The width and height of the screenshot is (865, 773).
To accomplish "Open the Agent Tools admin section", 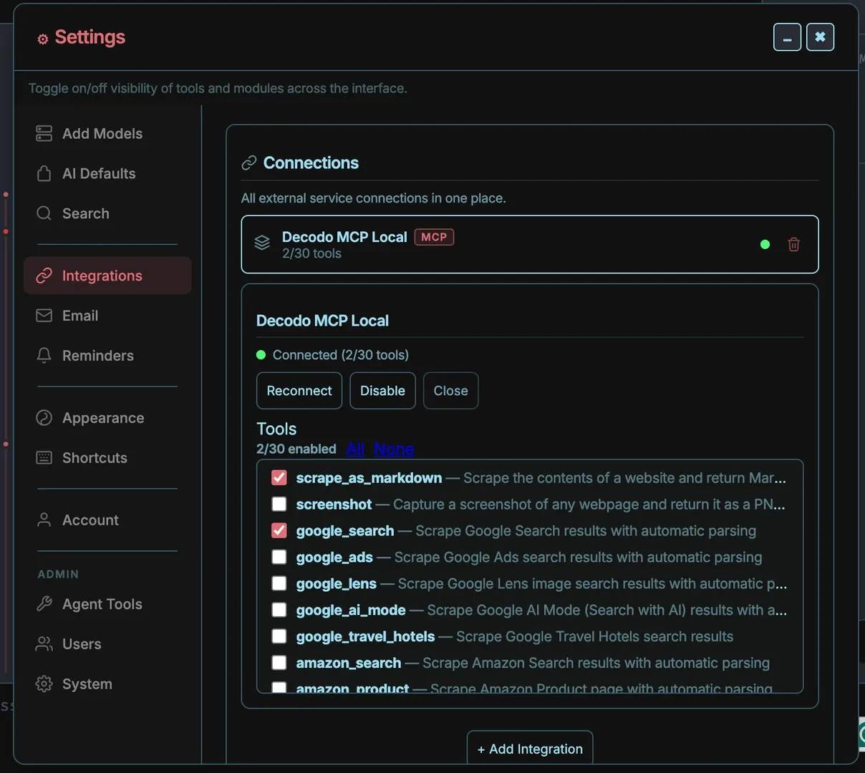I will coord(107,604).
